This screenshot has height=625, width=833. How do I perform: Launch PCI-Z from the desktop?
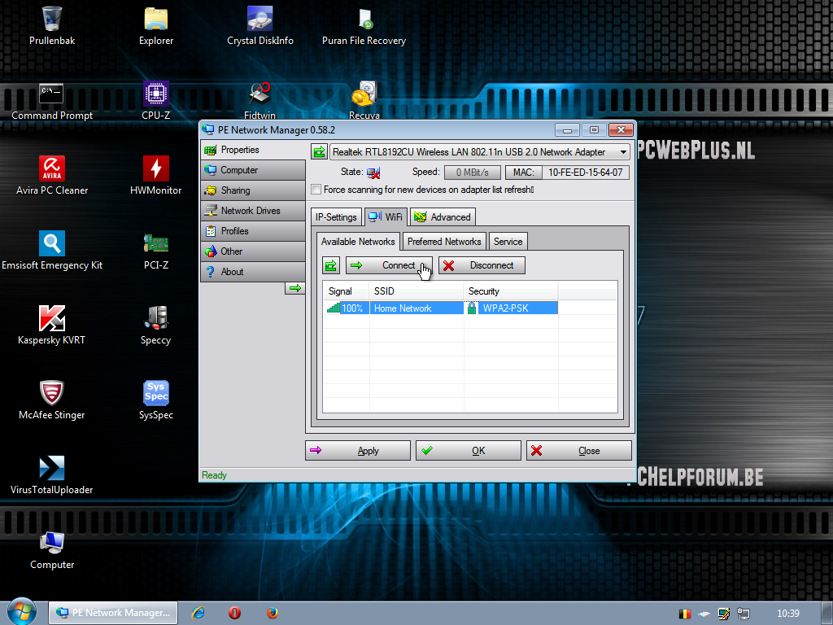[x=155, y=251]
